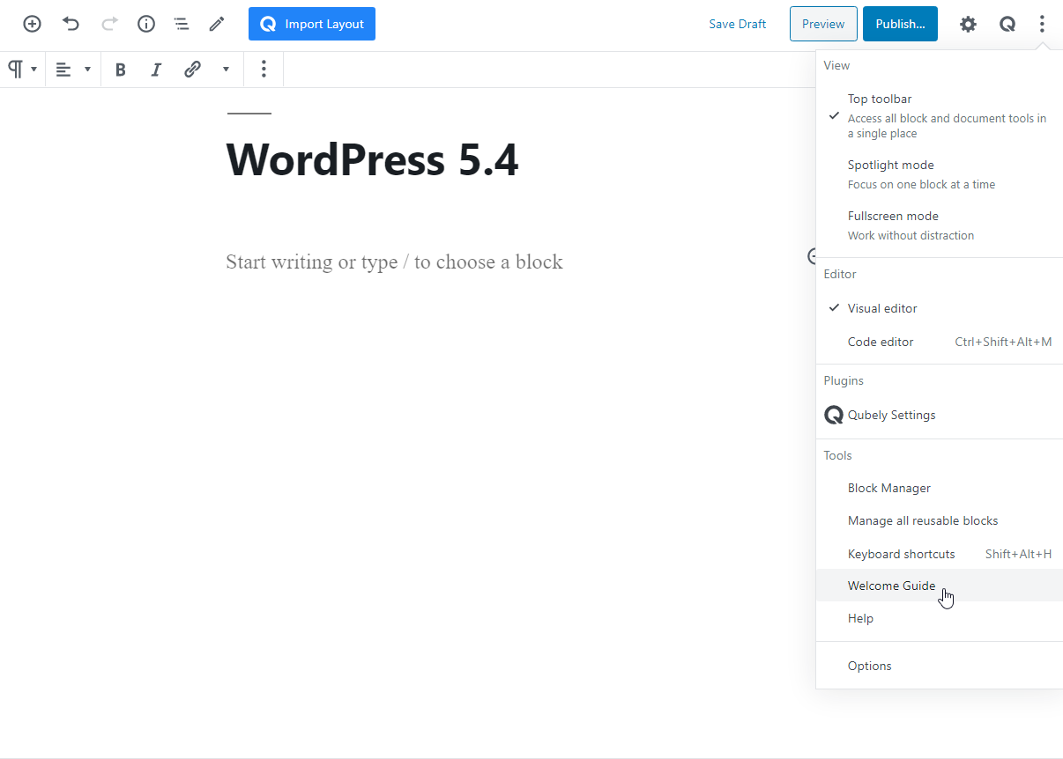The image size is (1063, 759).
Task: Open Block Manager
Action: click(x=940, y=488)
